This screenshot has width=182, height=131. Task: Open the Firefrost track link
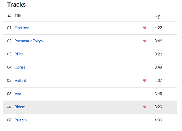click(x=22, y=28)
